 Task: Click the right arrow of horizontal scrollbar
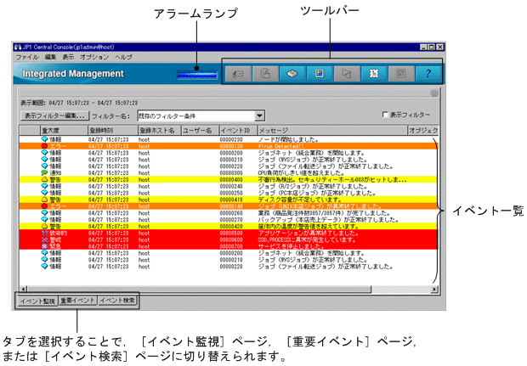click(435, 289)
